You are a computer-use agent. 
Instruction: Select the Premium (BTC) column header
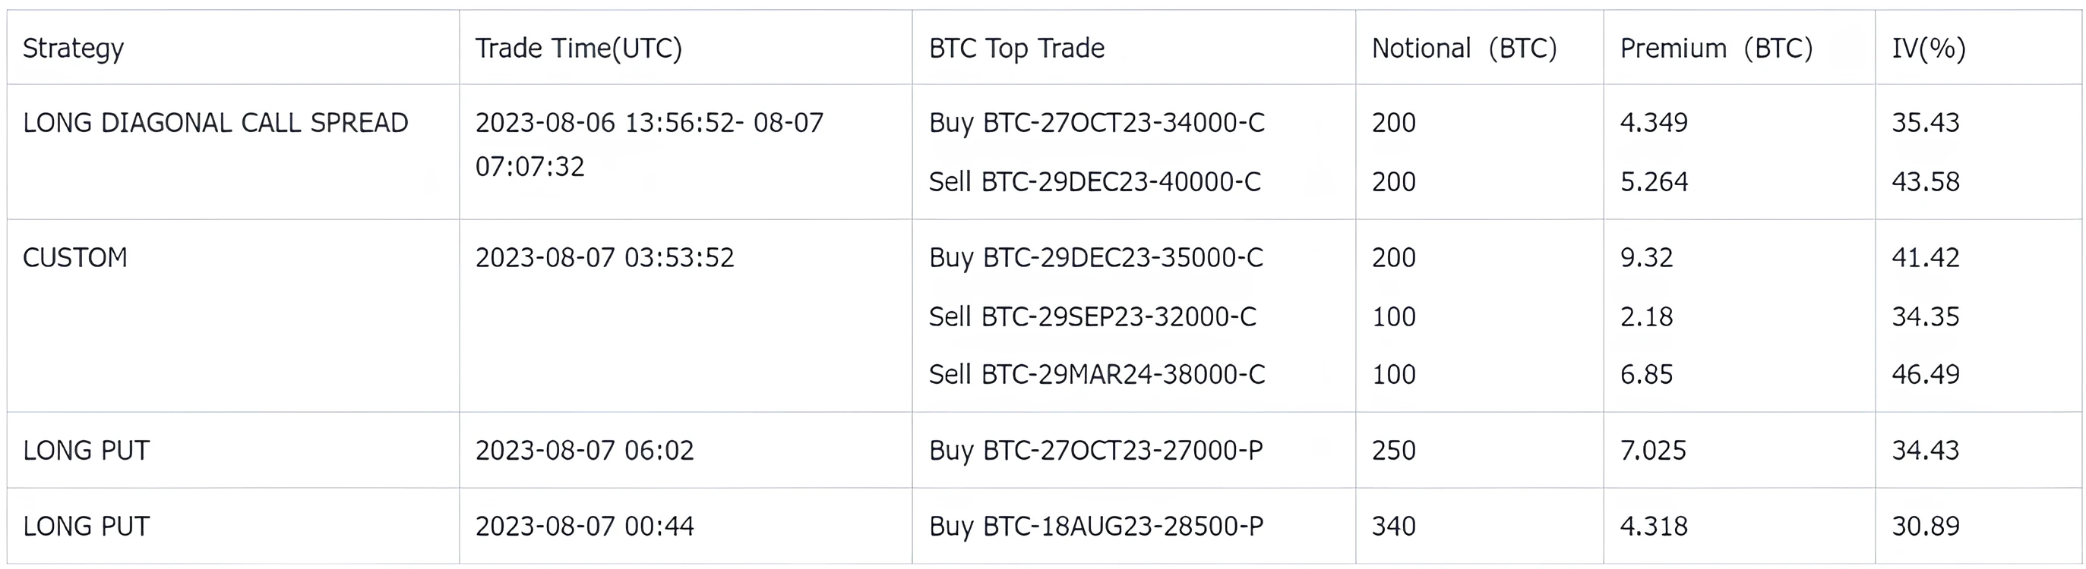point(1716,49)
